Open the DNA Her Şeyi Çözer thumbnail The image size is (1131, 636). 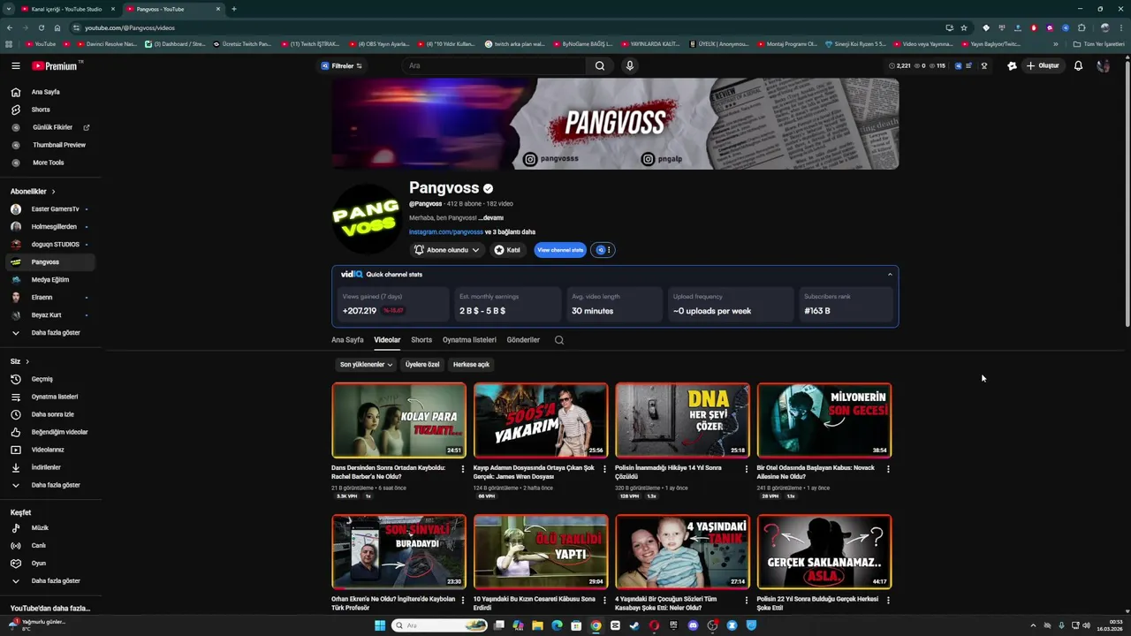682,420
